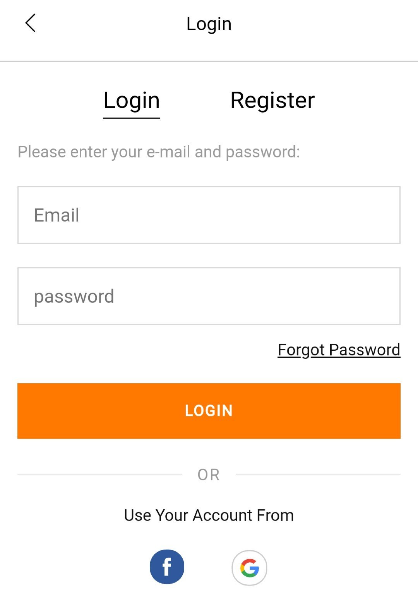Click the header separator line below title
The height and width of the screenshot is (601, 418).
tap(209, 61)
